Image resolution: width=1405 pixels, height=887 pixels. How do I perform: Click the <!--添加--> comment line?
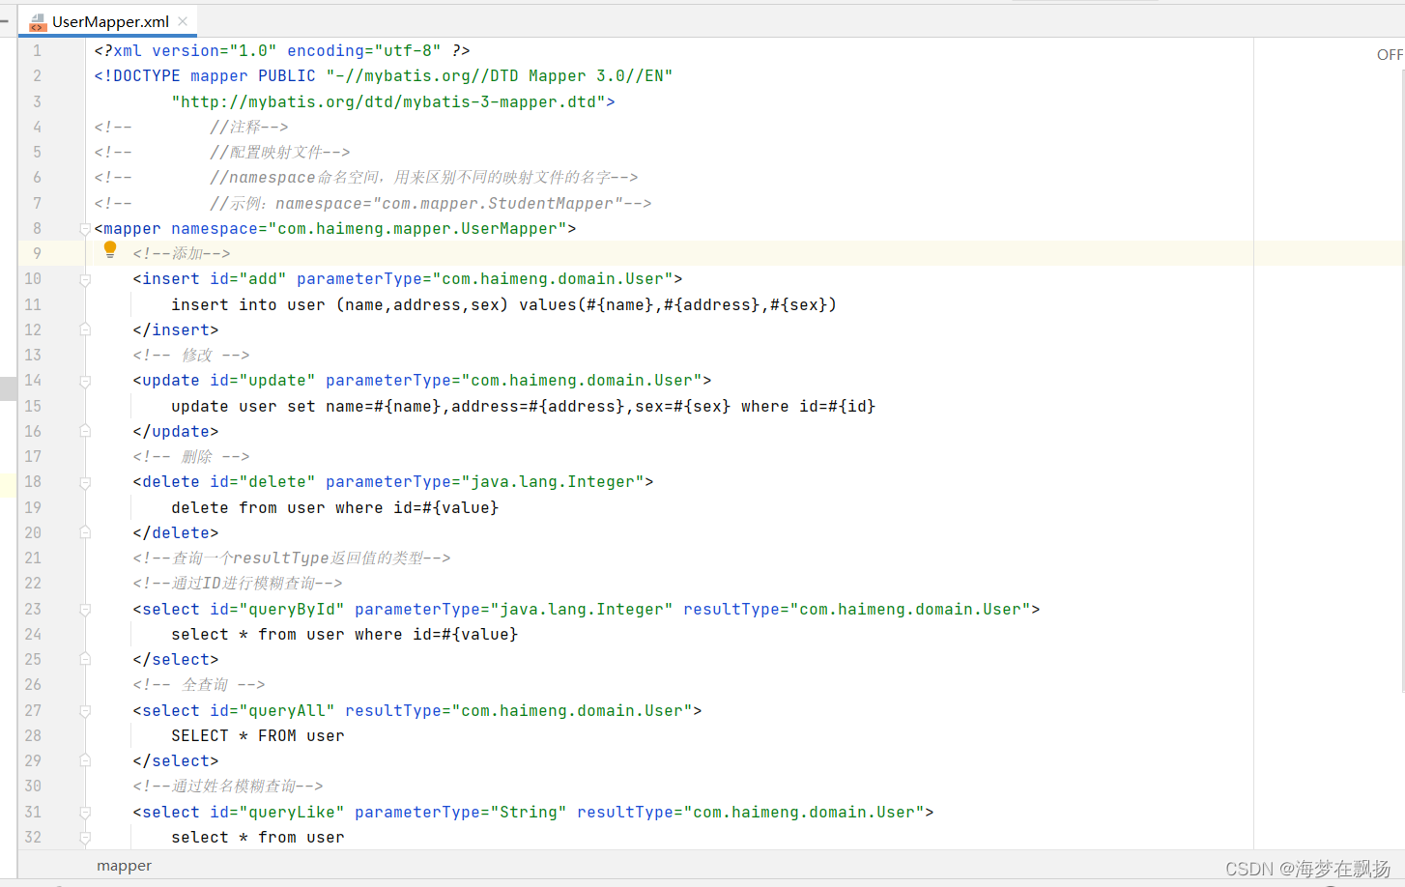(182, 254)
